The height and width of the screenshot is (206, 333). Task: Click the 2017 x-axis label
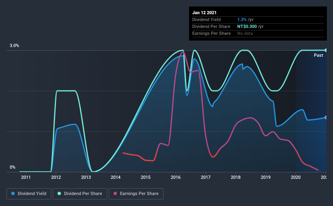click(206, 177)
